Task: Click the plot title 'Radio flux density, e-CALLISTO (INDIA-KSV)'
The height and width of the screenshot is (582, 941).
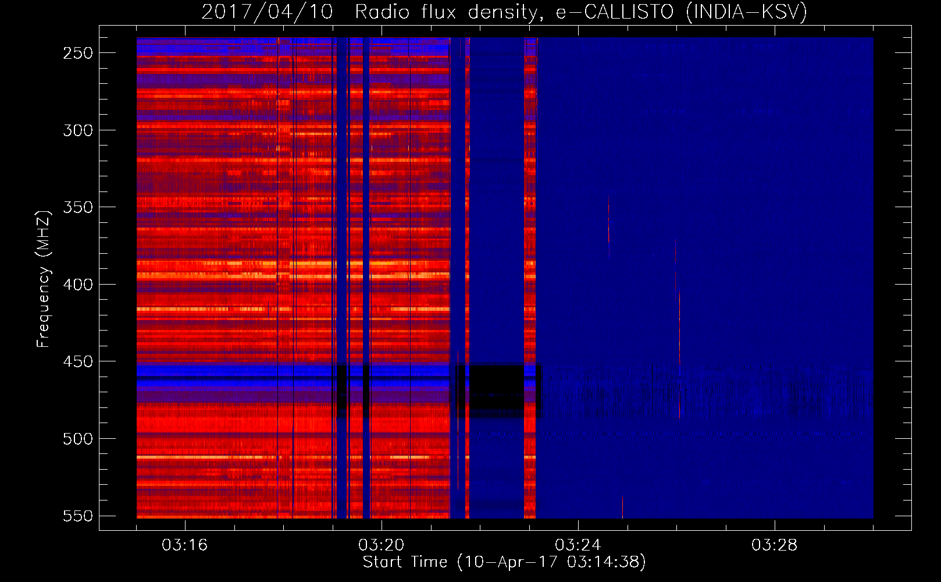Action: pos(581,12)
